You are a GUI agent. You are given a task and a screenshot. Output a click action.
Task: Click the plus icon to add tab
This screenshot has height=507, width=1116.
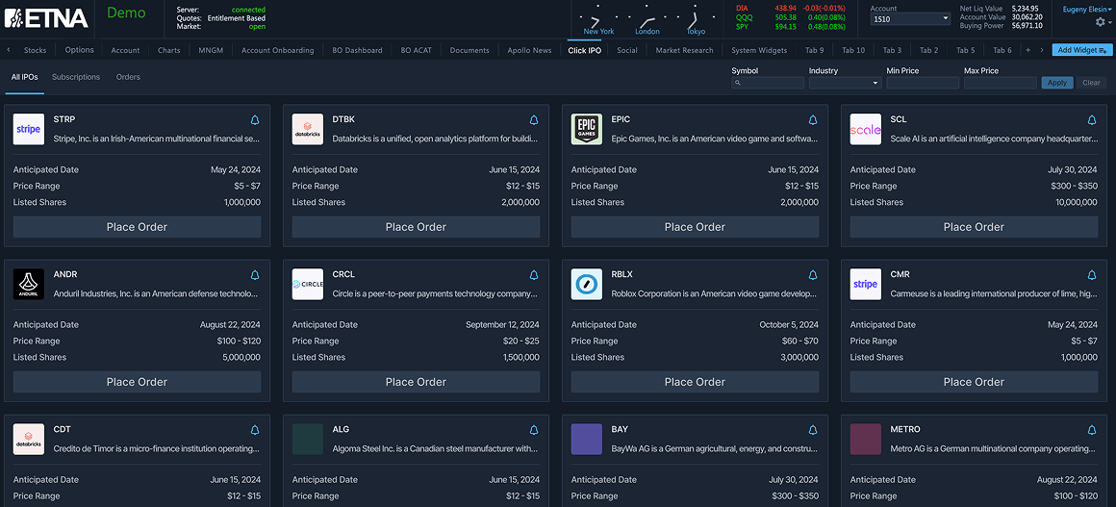[x=1027, y=50]
